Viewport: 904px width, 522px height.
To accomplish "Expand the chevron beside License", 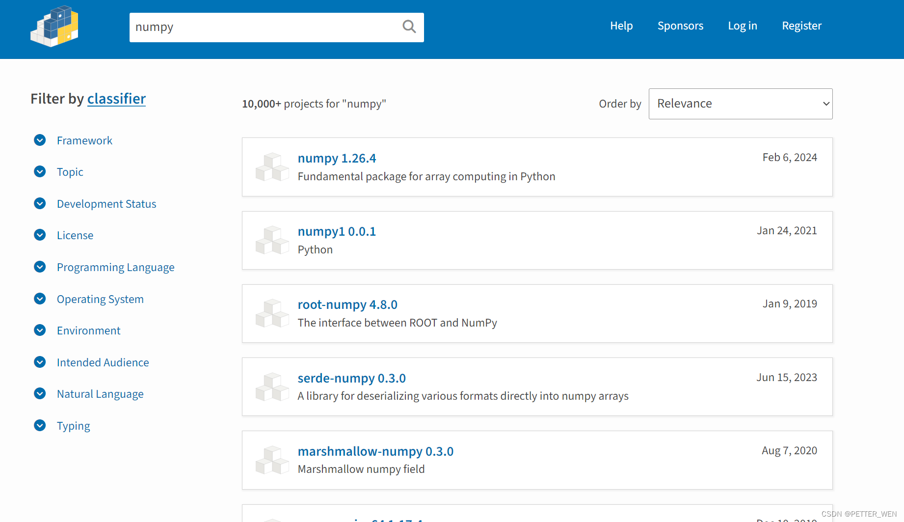I will click(x=40, y=235).
